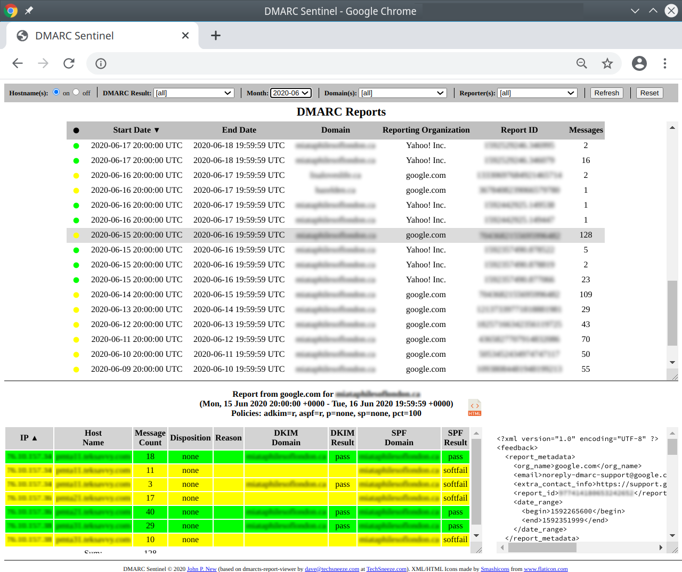Select the Hostname 'on' radio button
Screen dimensions: 682x572
point(56,92)
